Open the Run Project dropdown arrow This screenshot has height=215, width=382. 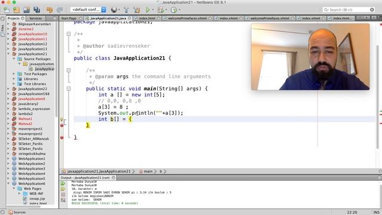click(153, 10)
